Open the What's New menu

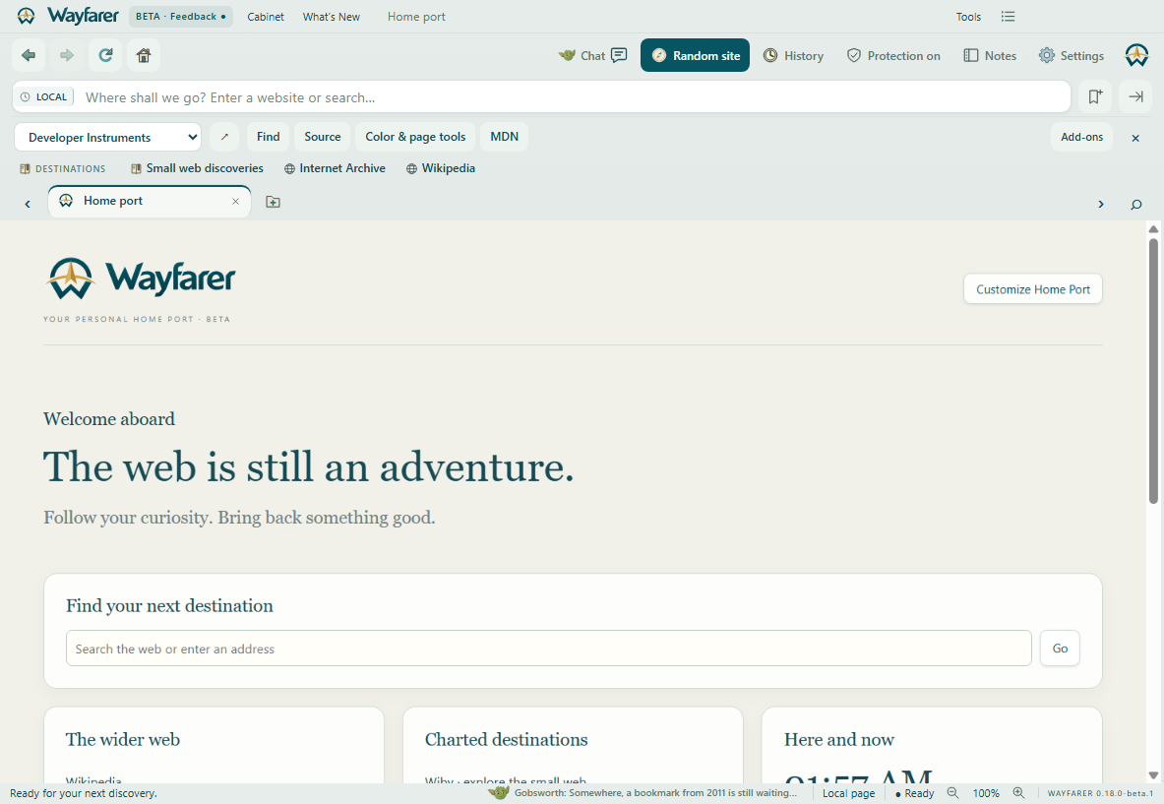point(331,17)
